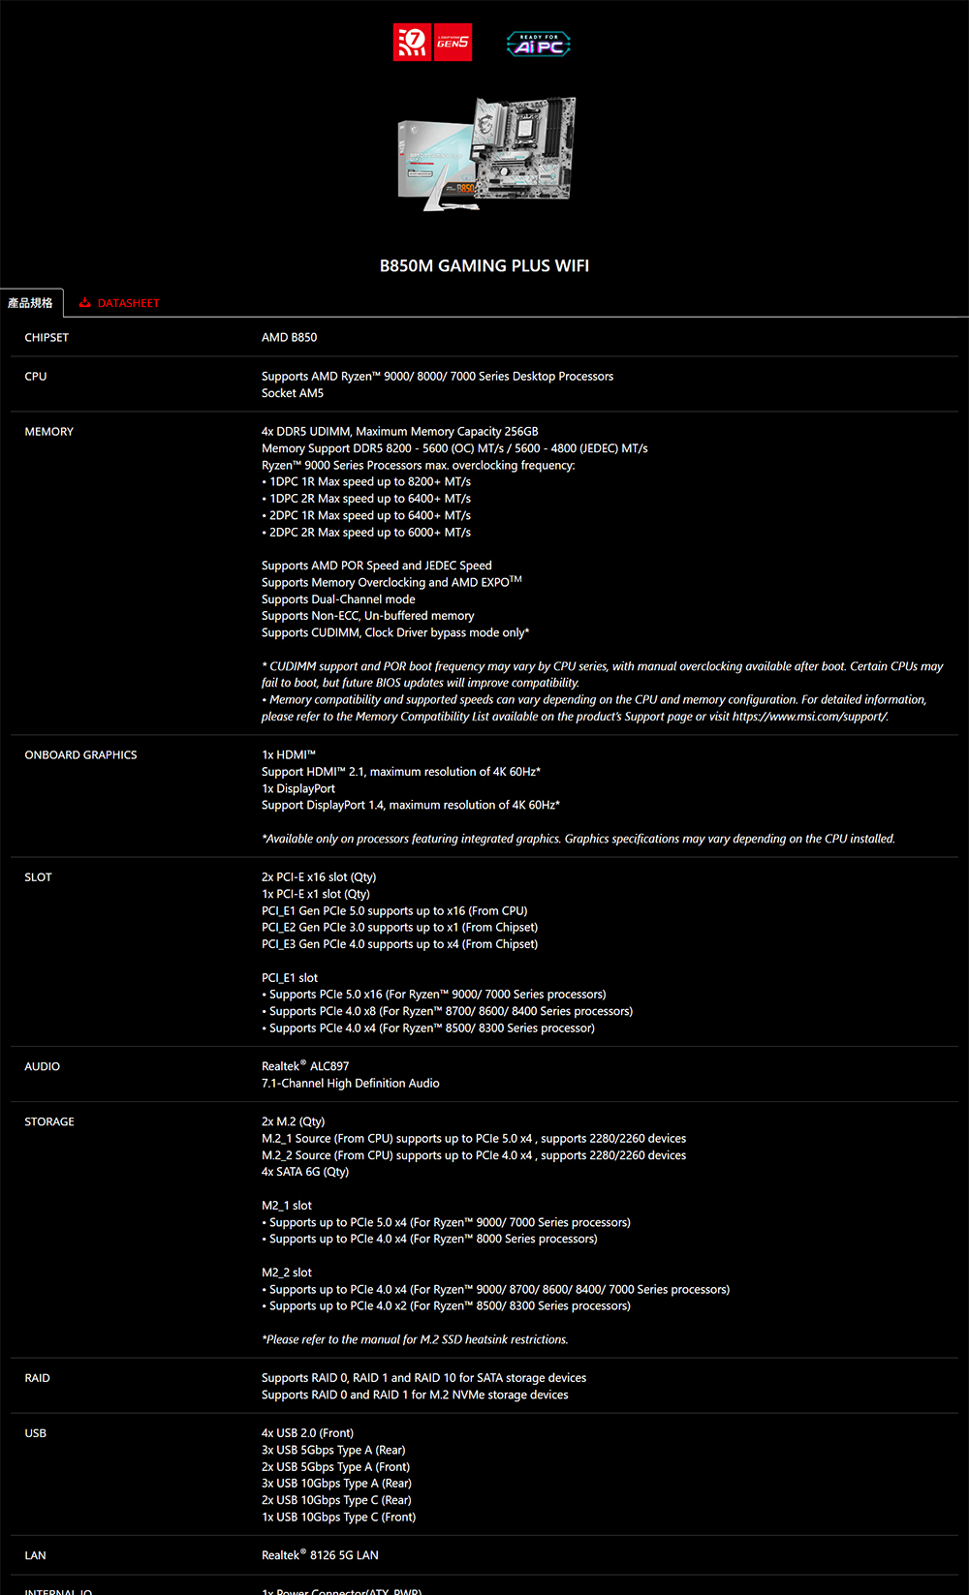Viewport: 969px width, 1595px height.
Task: Click the LAN row label
Action: pos(36,1555)
